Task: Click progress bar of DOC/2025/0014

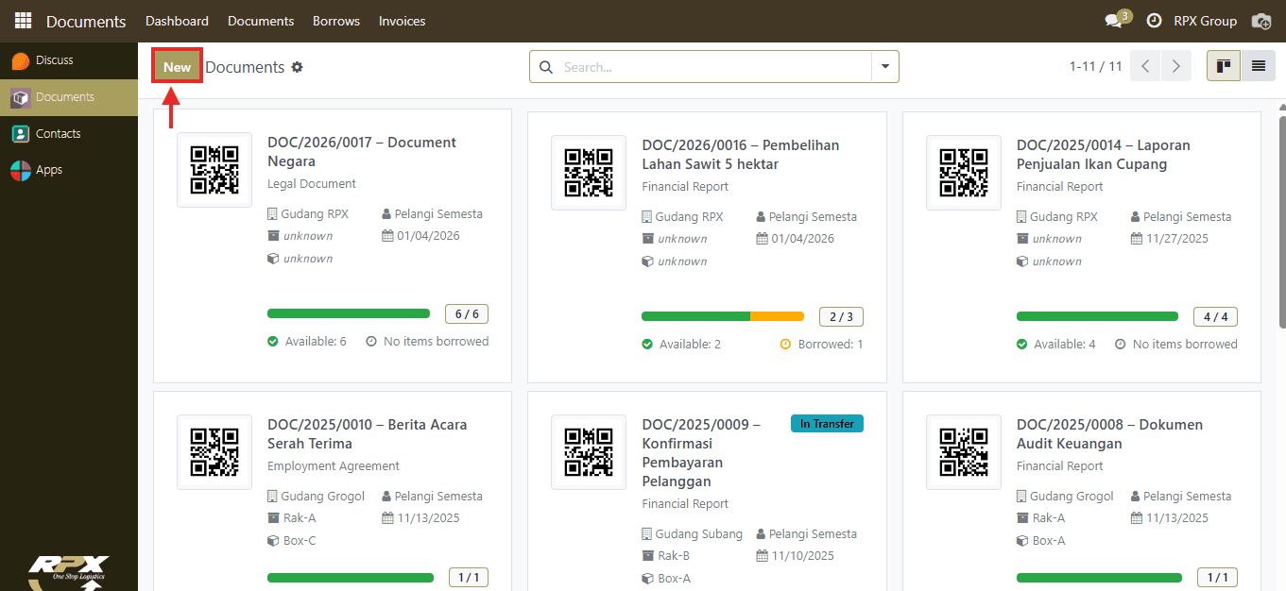Action: click(x=1098, y=316)
